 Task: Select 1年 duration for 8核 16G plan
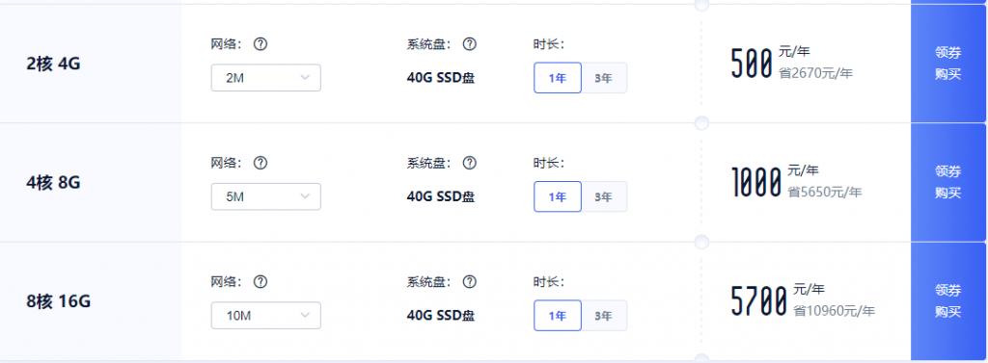(558, 316)
